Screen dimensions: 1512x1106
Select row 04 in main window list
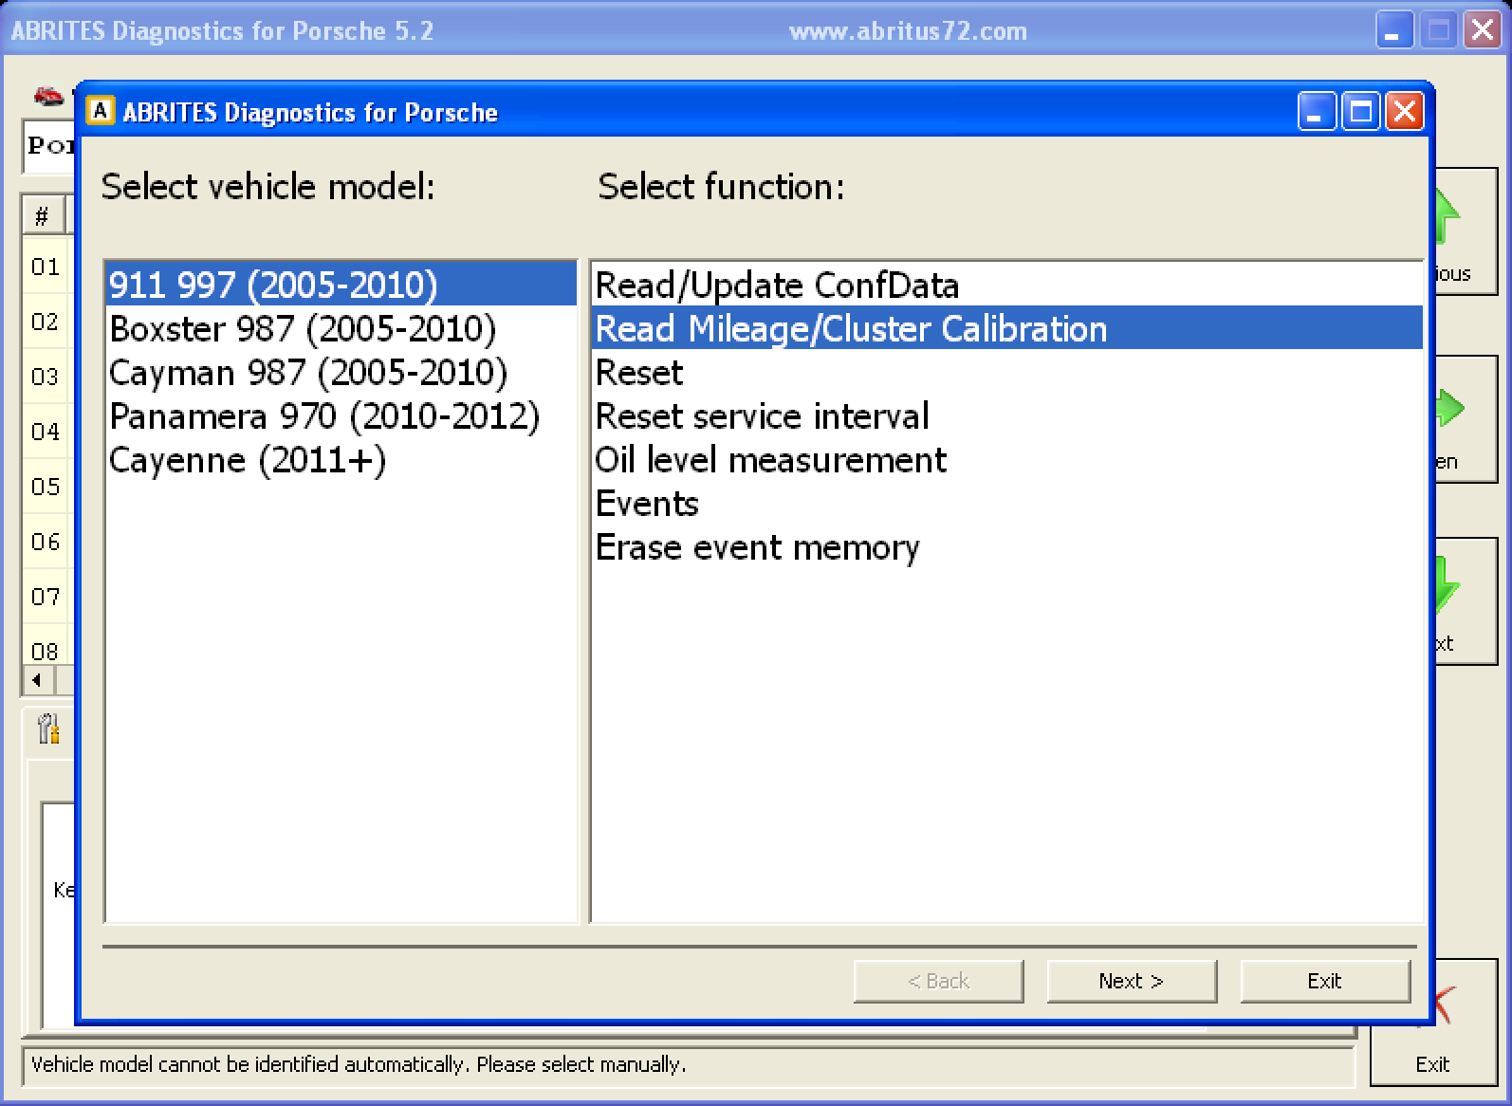click(46, 432)
